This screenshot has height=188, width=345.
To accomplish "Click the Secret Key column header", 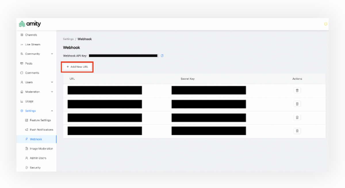I will coord(188,79).
